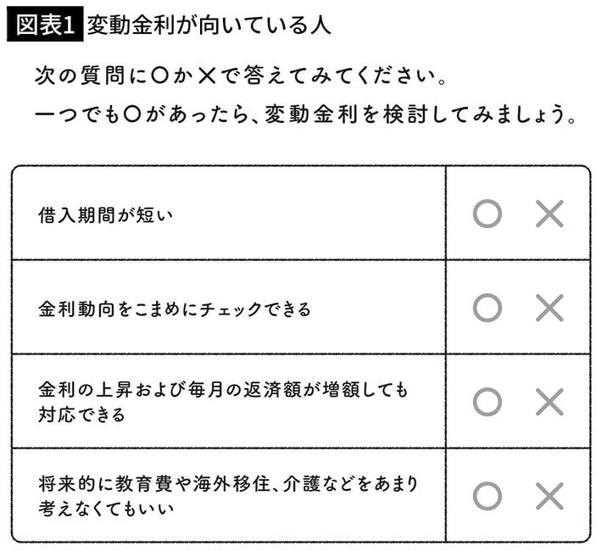Screen dimensions: 602x551
Task: Click the question about 金利の上昇および毎月の返済額
Action: tap(222, 392)
